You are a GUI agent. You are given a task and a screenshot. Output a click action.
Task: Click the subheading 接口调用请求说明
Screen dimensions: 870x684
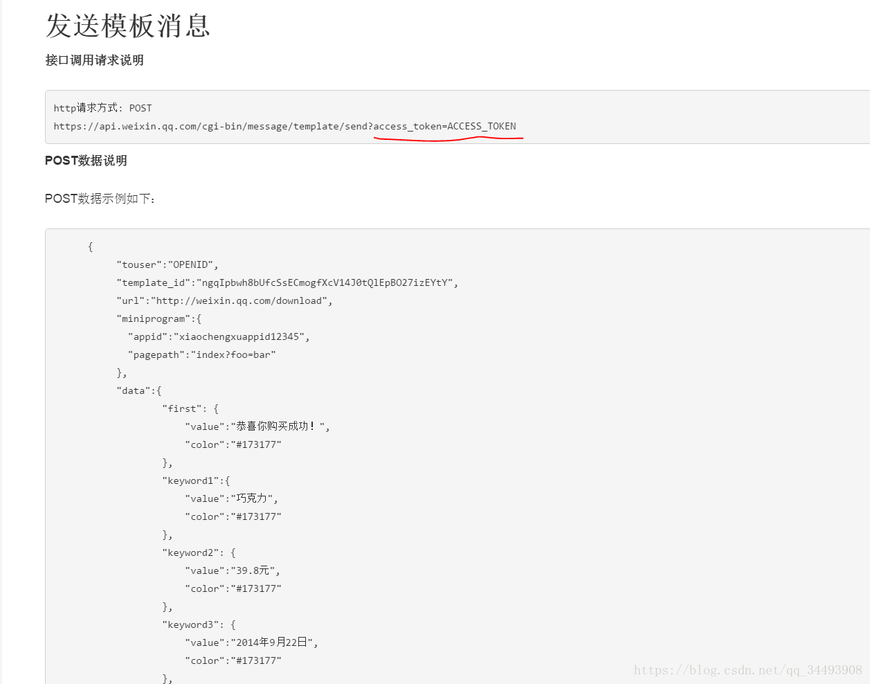point(95,60)
